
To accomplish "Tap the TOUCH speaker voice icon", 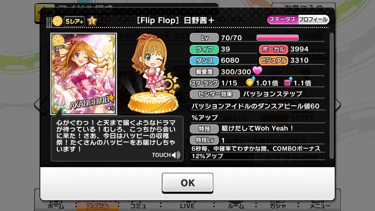I will (x=176, y=155).
